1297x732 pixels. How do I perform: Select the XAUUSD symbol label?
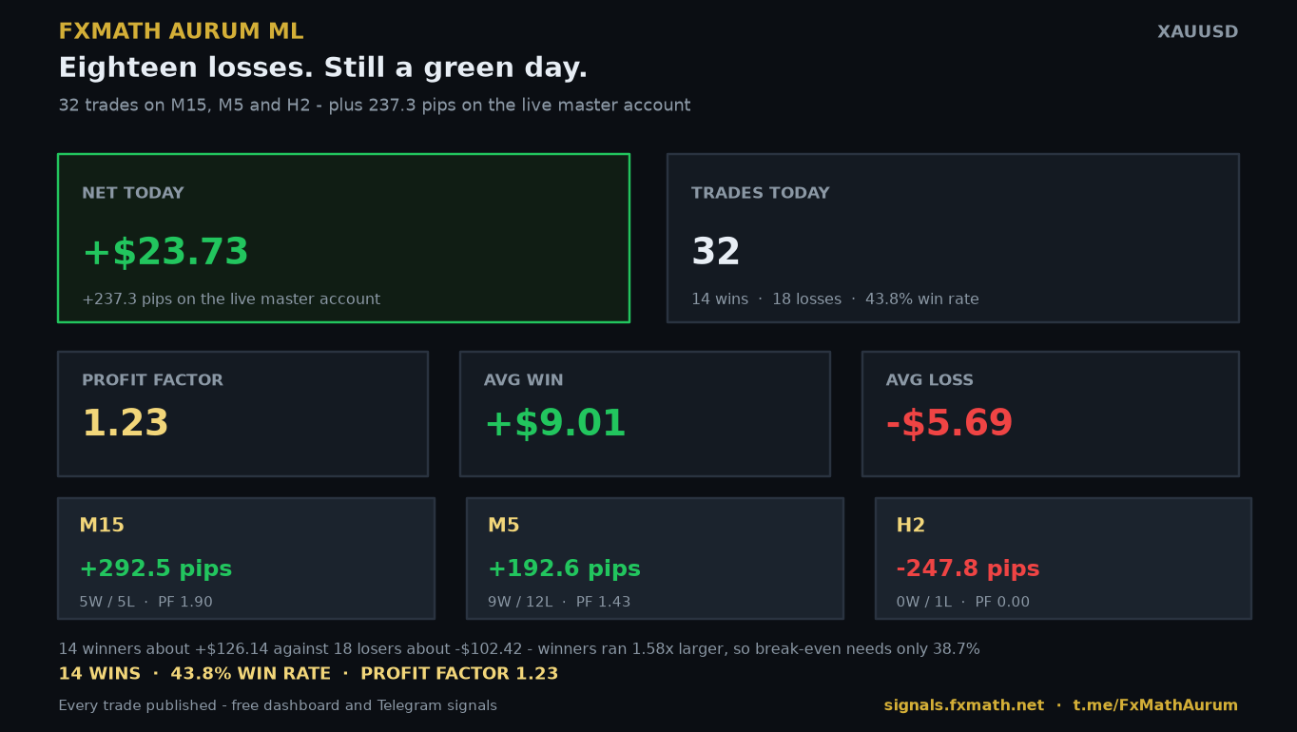pyautogui.click(x=1197, y=32)
